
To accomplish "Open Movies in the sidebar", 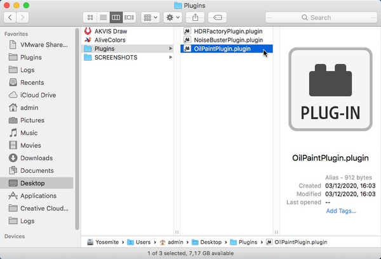I will coord(38,146).
